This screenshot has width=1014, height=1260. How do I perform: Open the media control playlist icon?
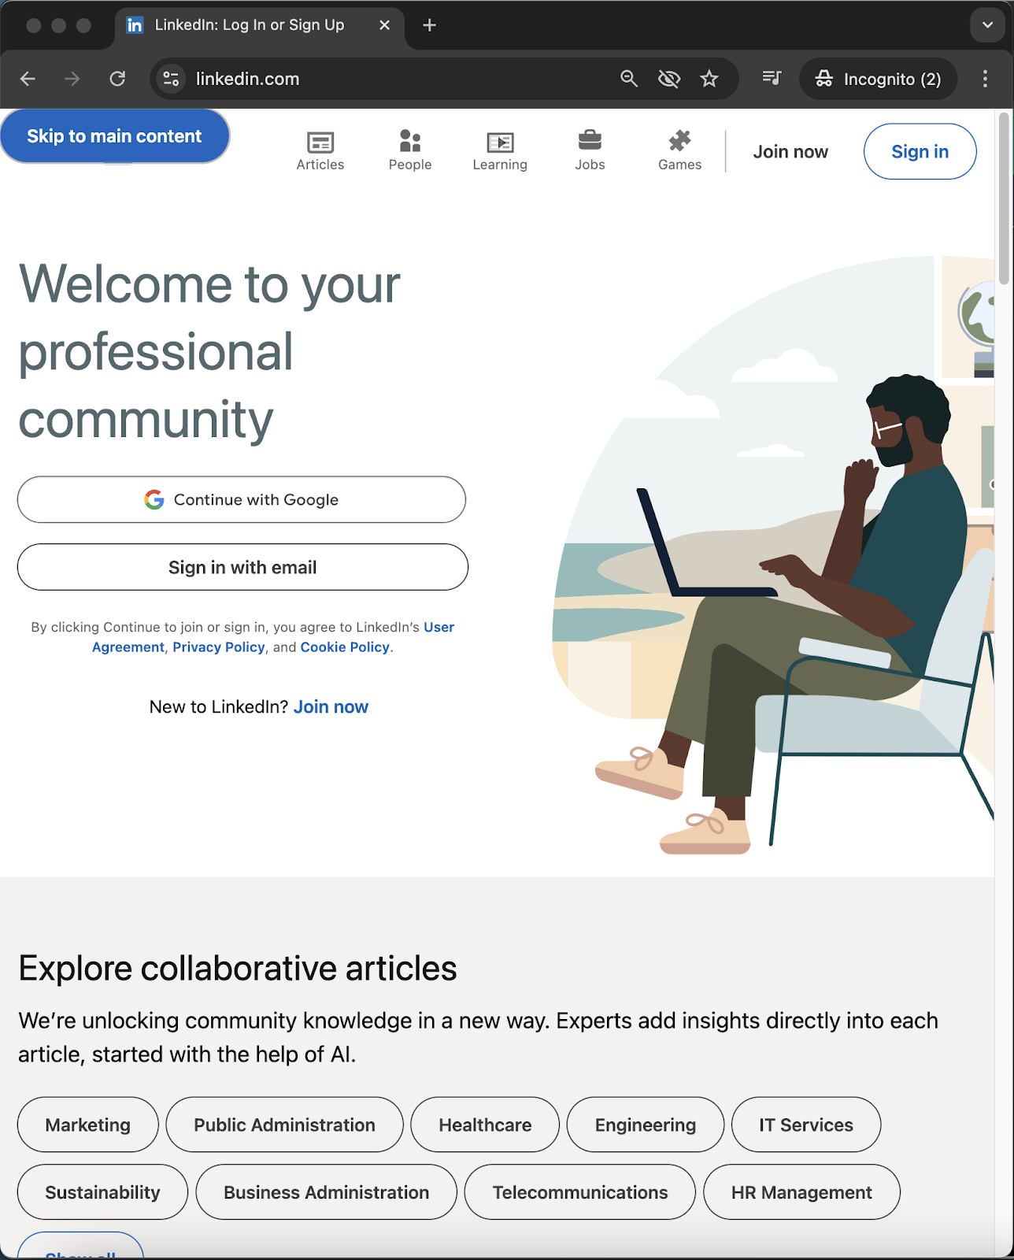772,78
